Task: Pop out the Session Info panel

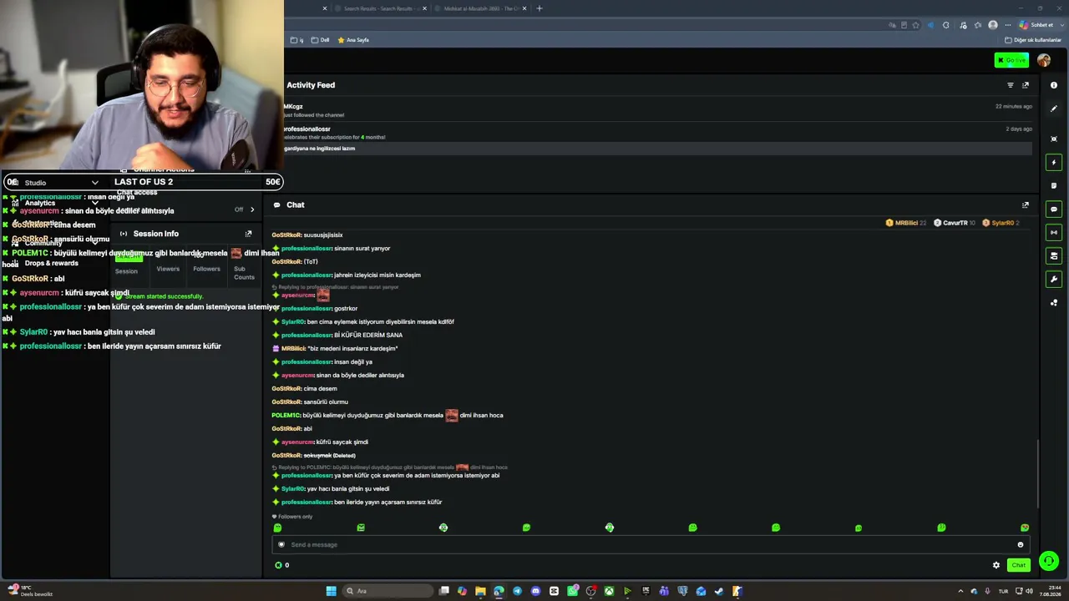Action: tap(248, 234)
